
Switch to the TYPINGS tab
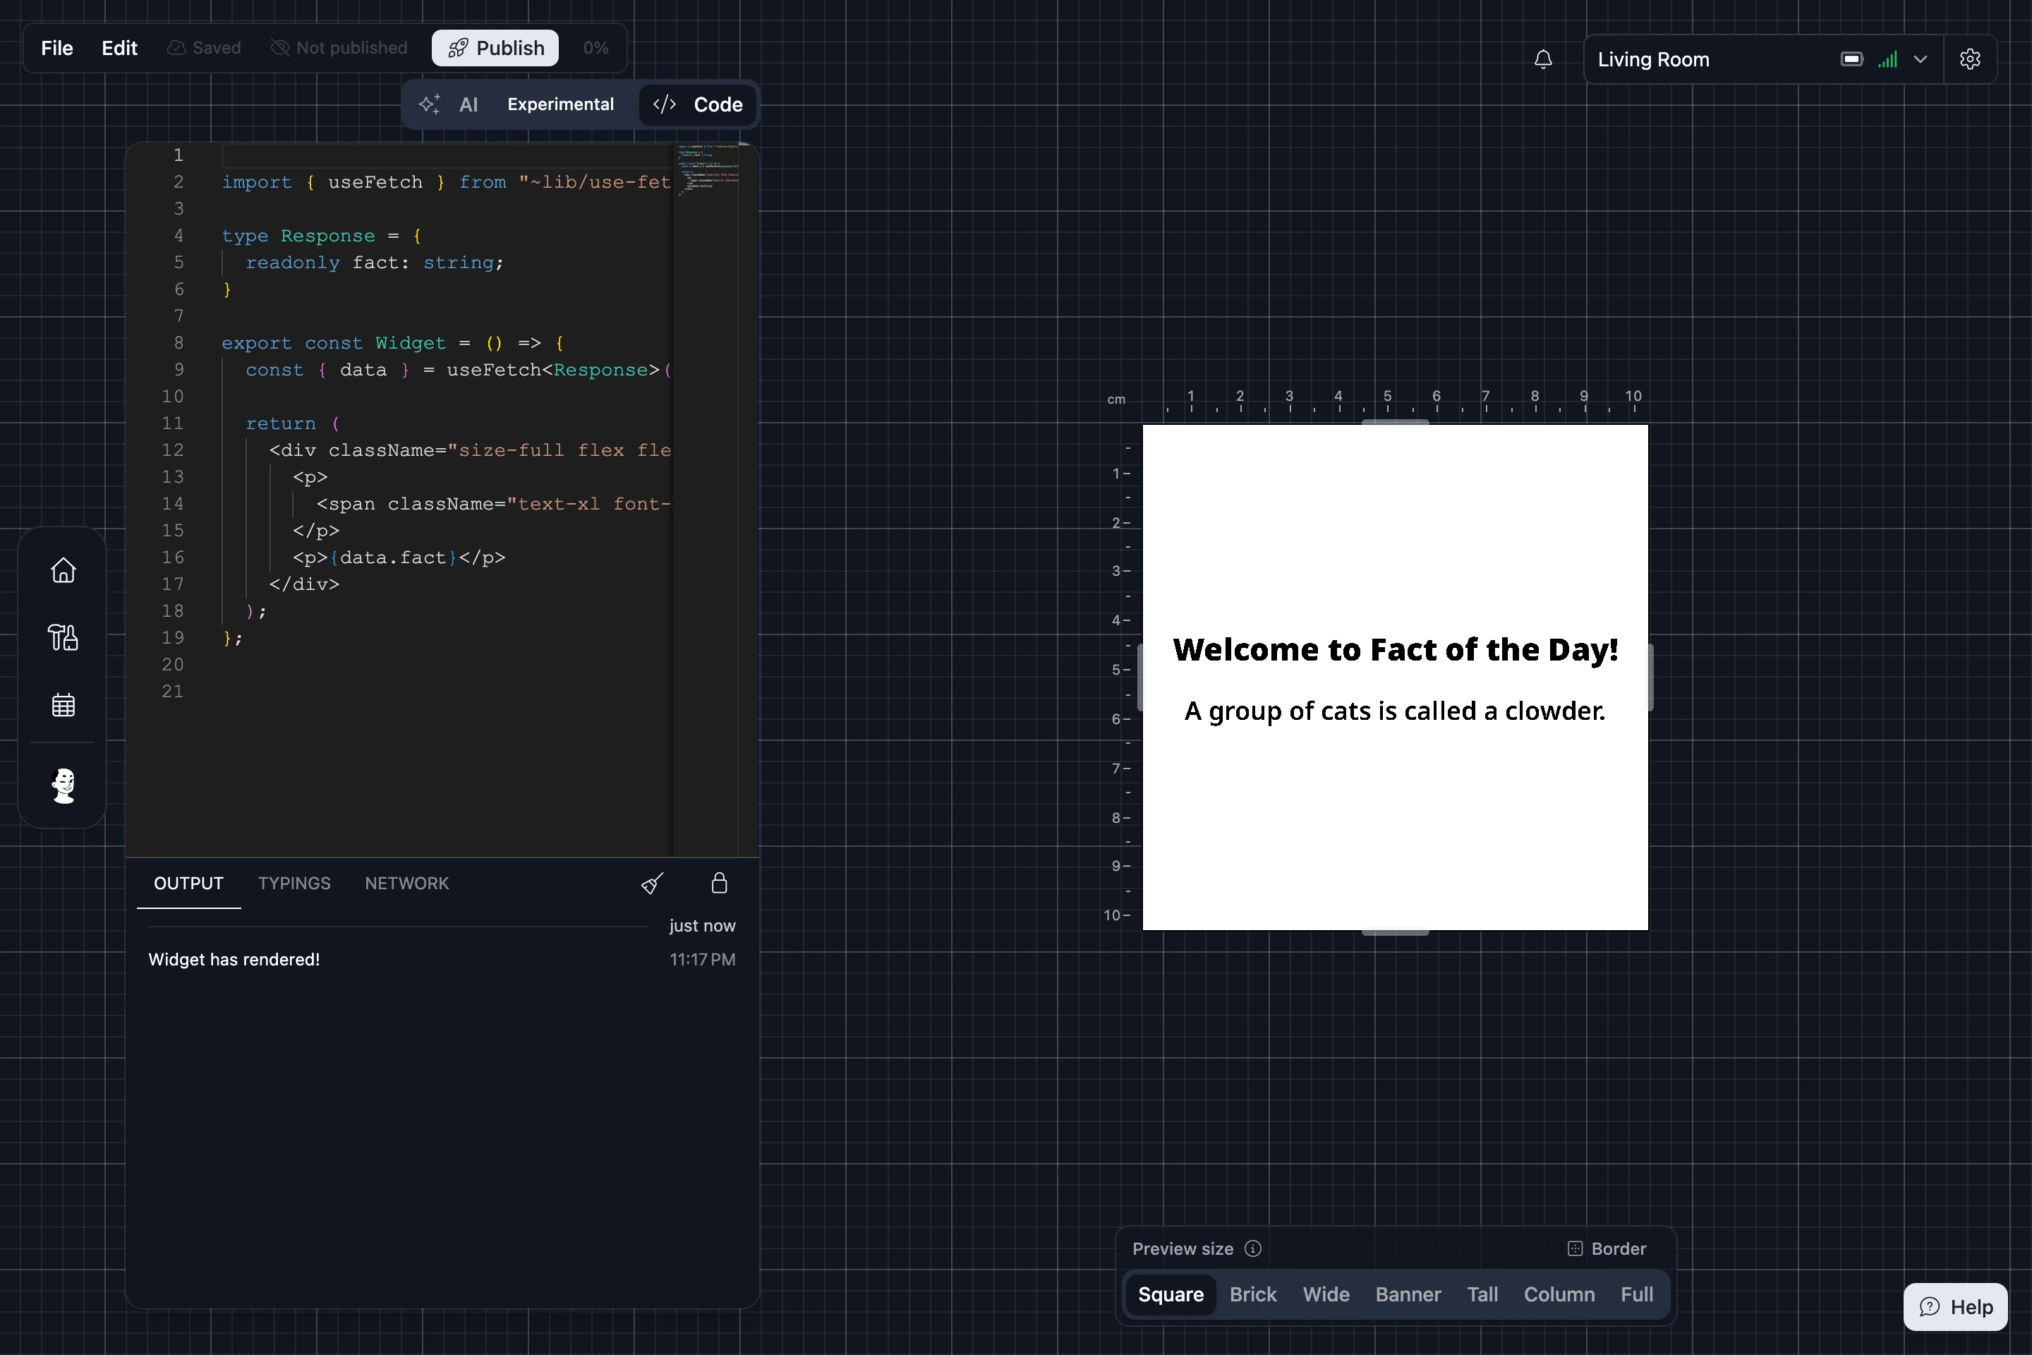[294, 883]
